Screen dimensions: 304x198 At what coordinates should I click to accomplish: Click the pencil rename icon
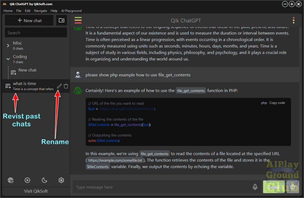click(59, 86)
